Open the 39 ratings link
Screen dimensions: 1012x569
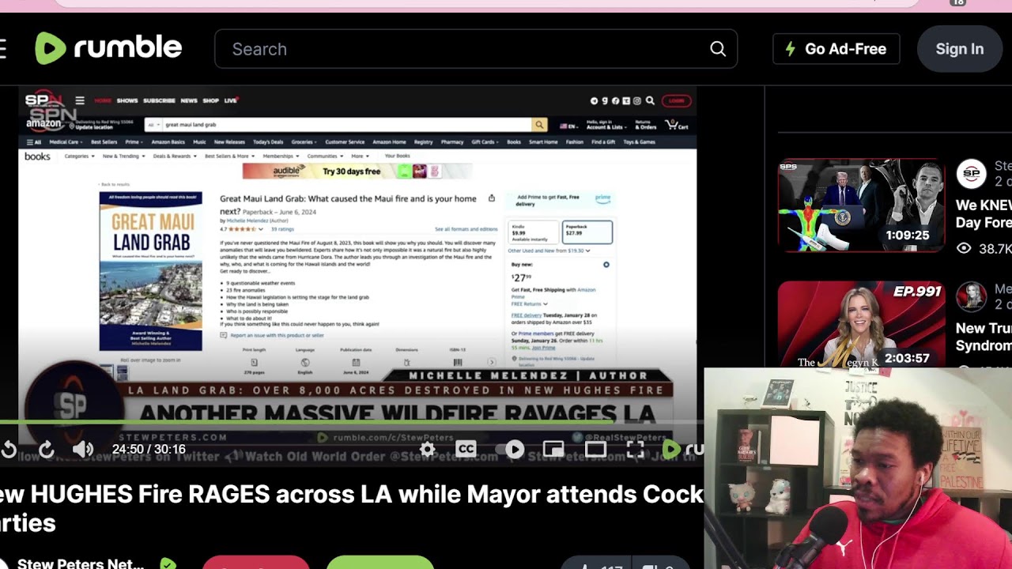282,229
